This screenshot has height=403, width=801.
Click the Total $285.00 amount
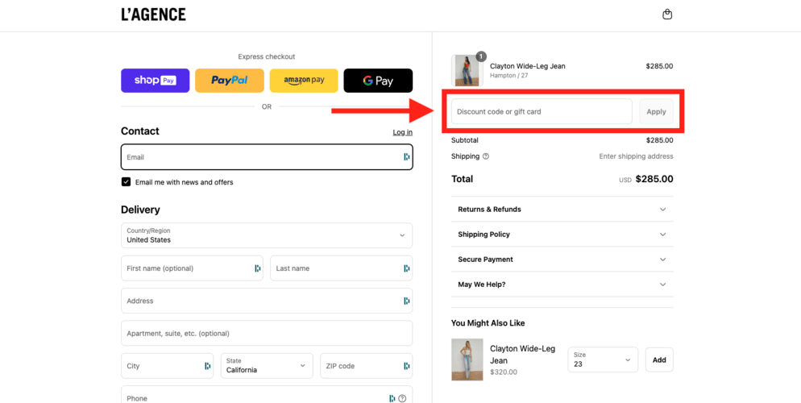coord(654,179)
